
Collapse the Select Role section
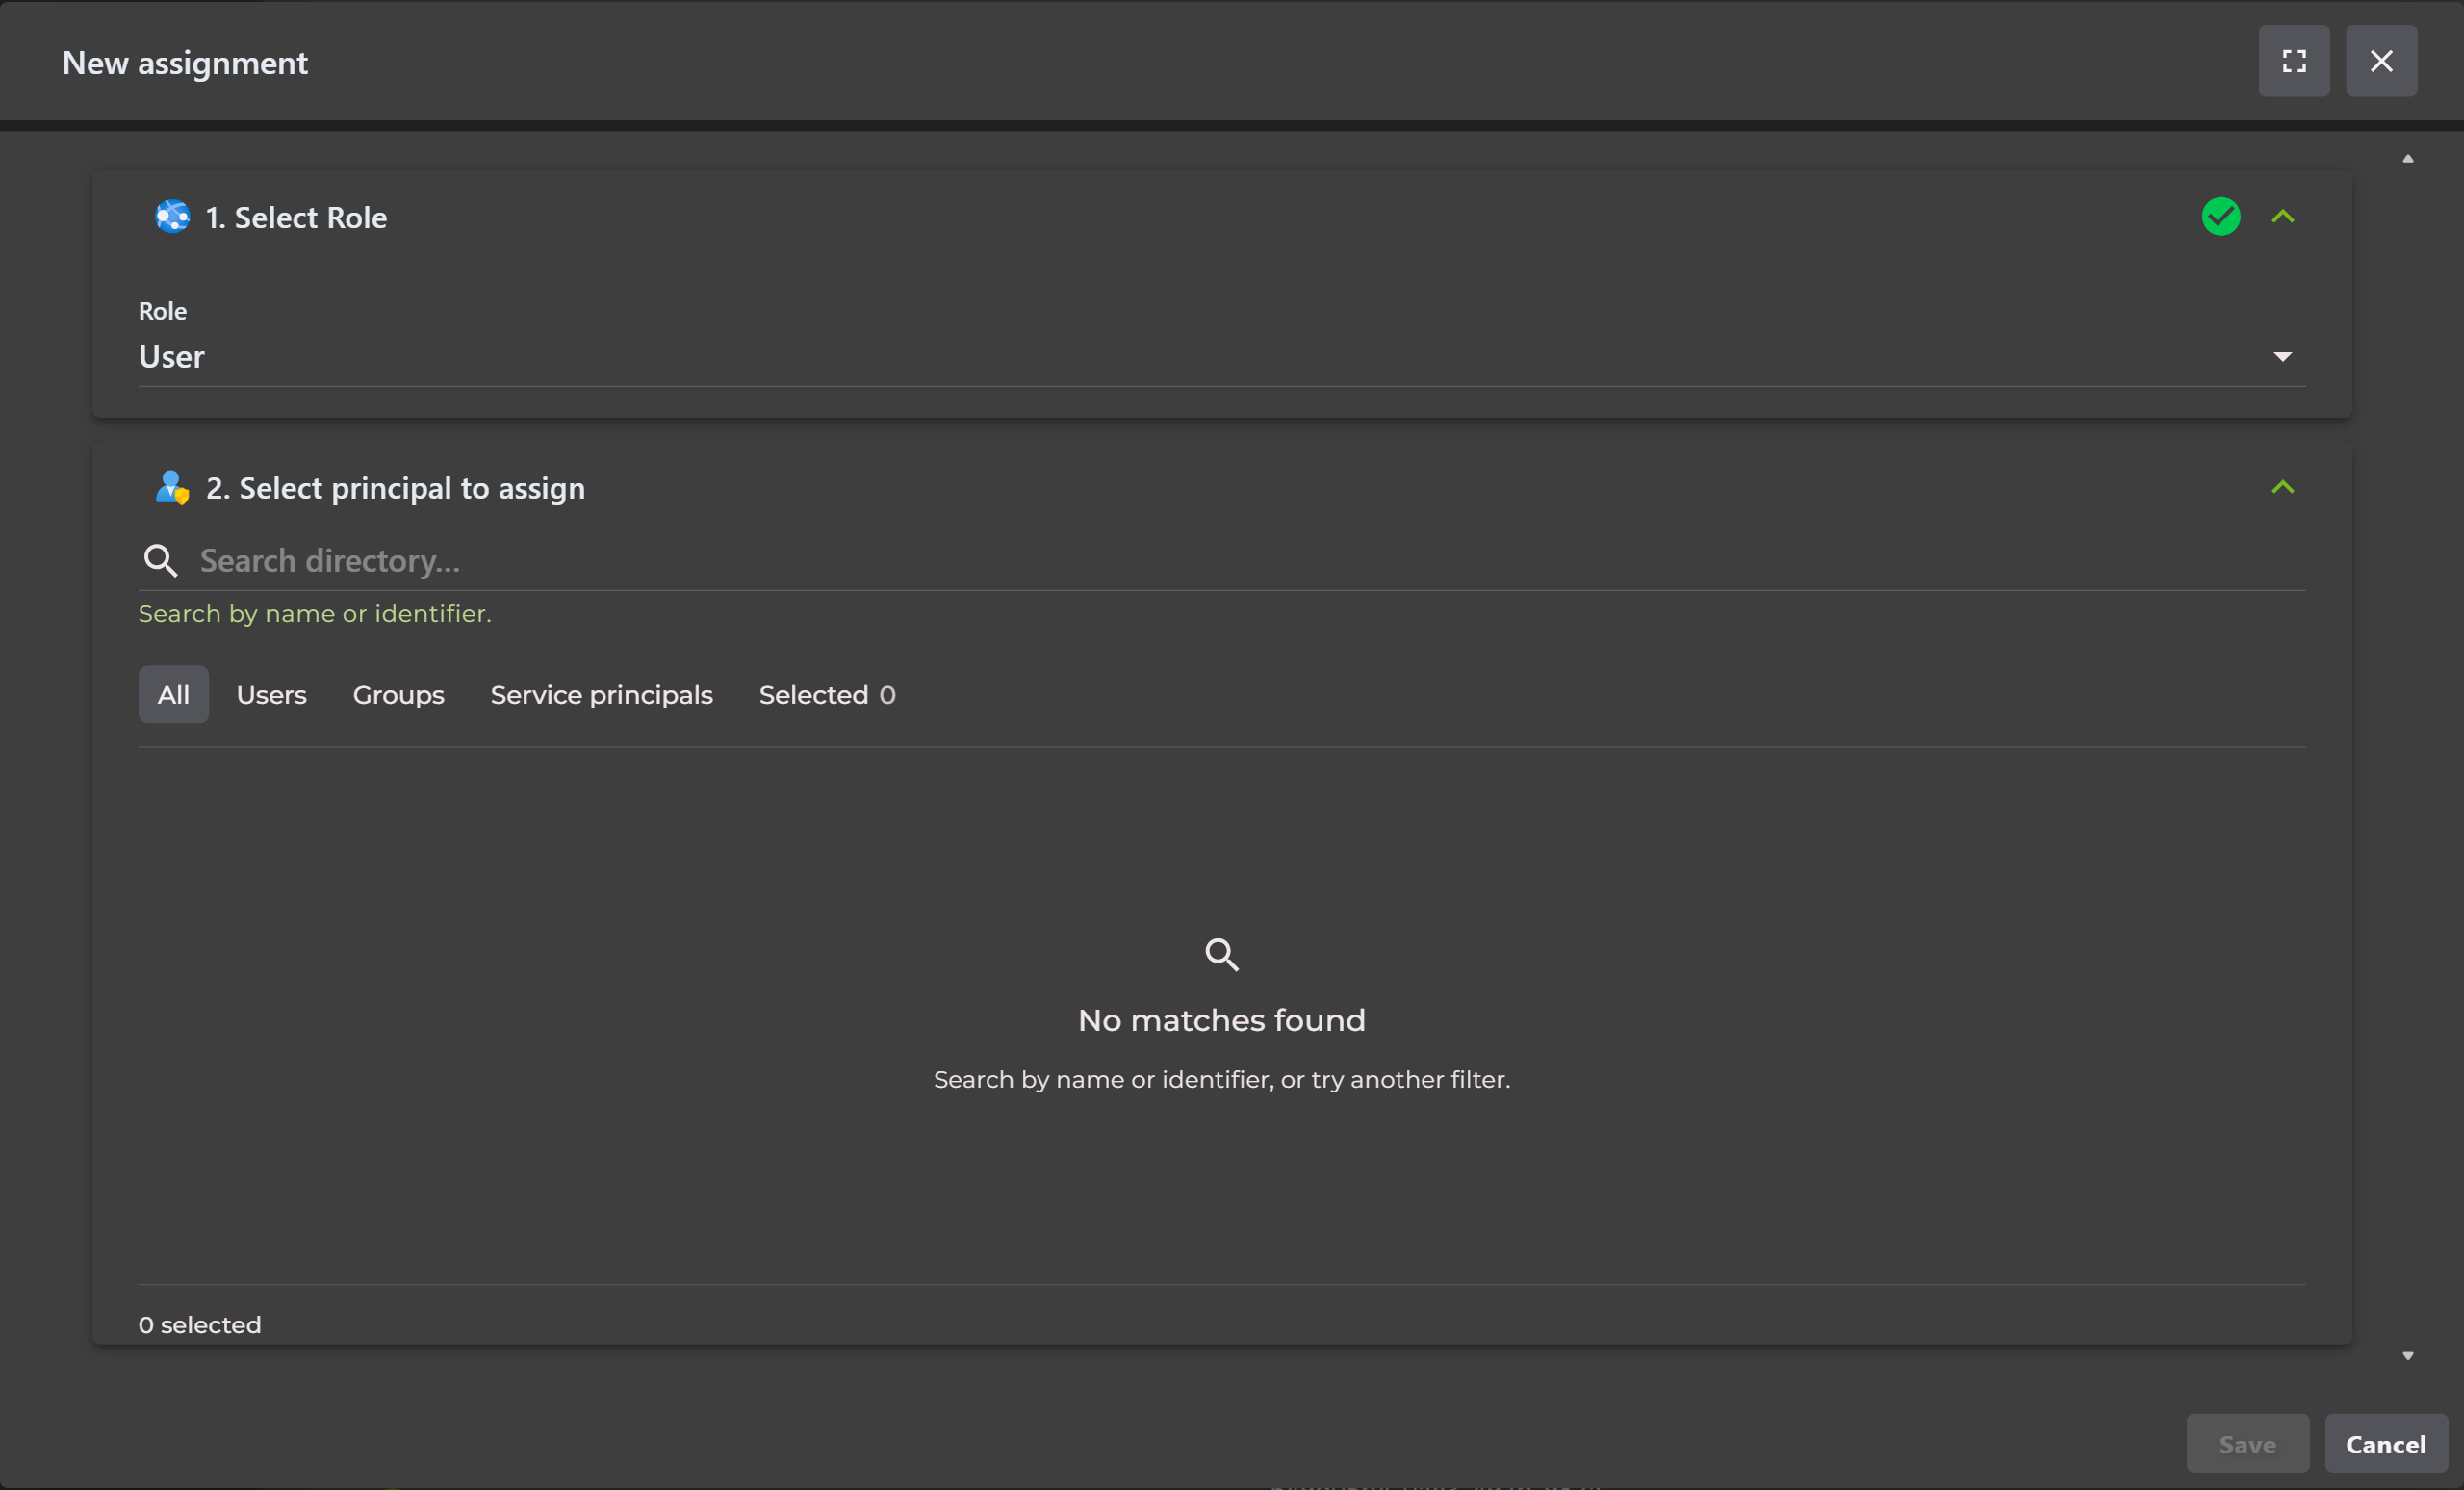point(2282,216)
